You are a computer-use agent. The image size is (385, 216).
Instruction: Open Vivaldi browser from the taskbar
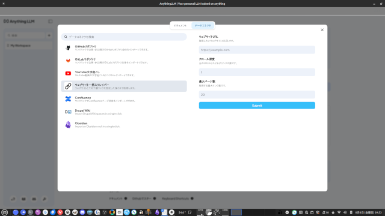[60, 212]
